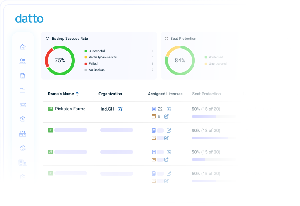Edit the 22 seat licenses for Pinkston Farms
The width and height of the screenshot is (300, 206).
[169, 109]
